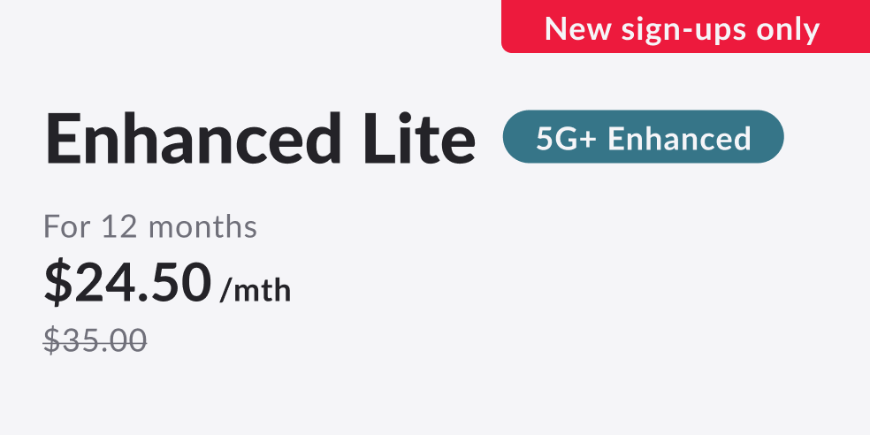The width and height of the screenshot is (870, 435).
Task: Click the number 12 in the duration text
Action: pyautogui.click(x=118, y=227)
